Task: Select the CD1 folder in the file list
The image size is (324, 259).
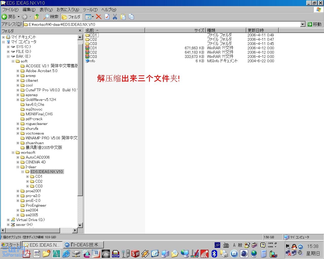Action: pyautogui.click(x=91, y=35)
